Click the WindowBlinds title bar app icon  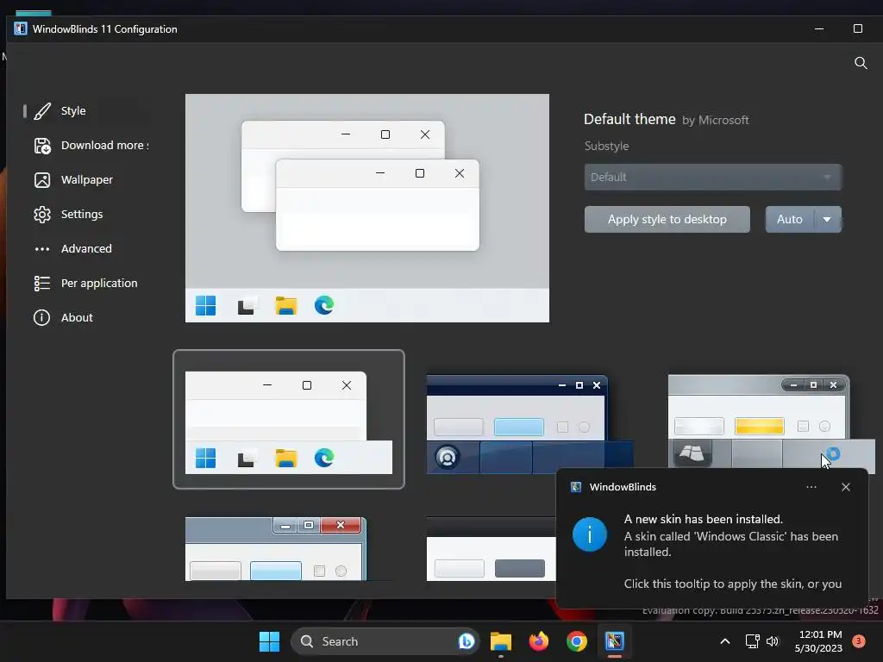tap(21, 28)
